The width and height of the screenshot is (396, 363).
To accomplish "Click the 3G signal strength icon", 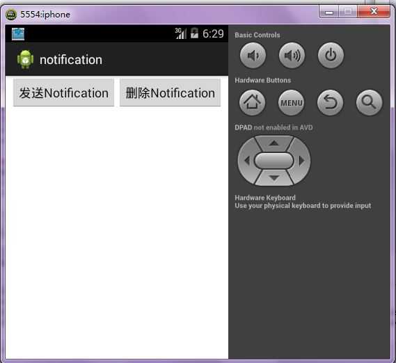I will (x=180, y=33).
